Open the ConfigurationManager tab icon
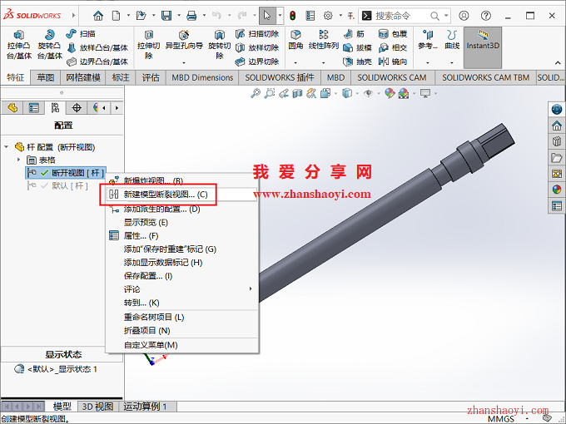The image size is (566, 424). [x=55, y=108]
